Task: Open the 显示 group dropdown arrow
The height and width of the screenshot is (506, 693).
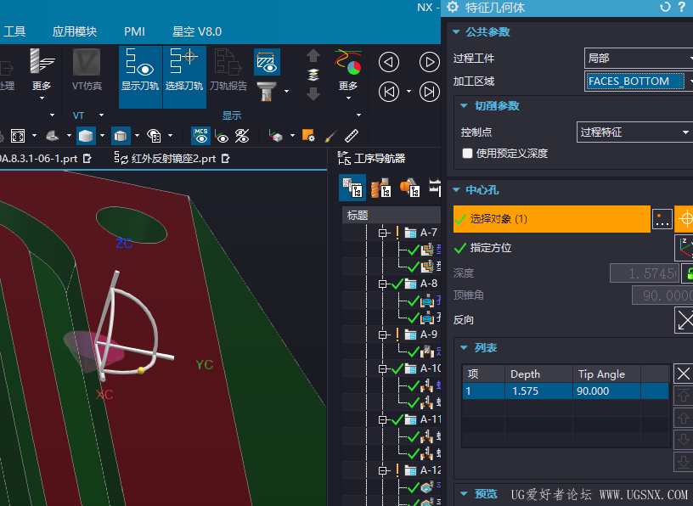Action: [359, 115]
